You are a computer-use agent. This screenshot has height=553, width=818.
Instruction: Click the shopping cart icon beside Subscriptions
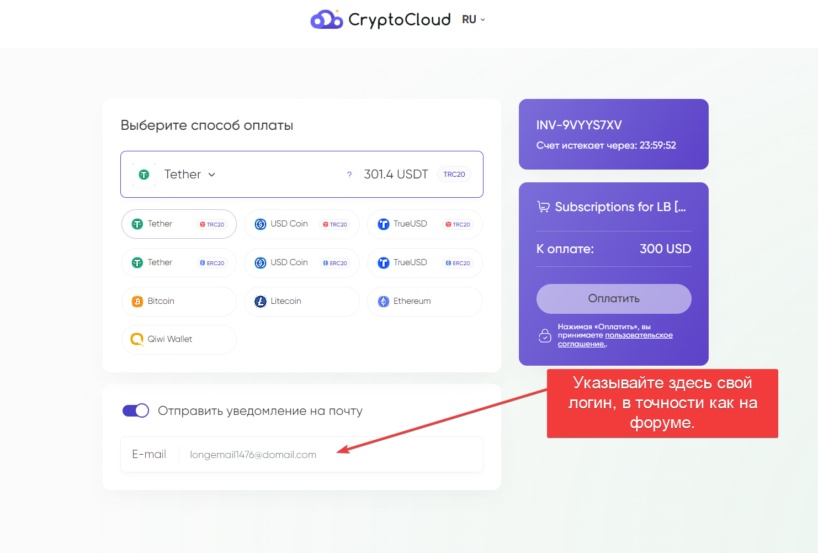[x=544, y=207]
